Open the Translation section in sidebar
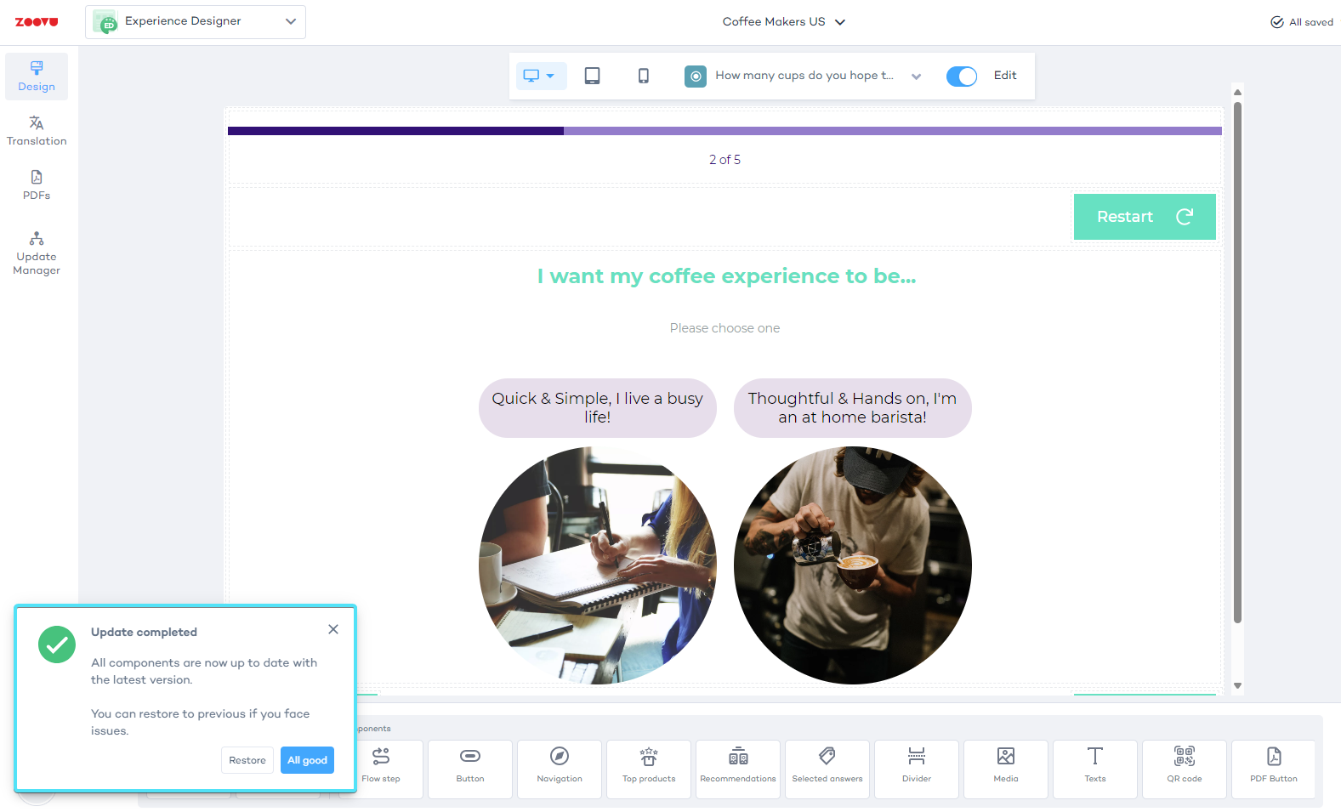This screenshot has width=1341, height=812. 37,130
